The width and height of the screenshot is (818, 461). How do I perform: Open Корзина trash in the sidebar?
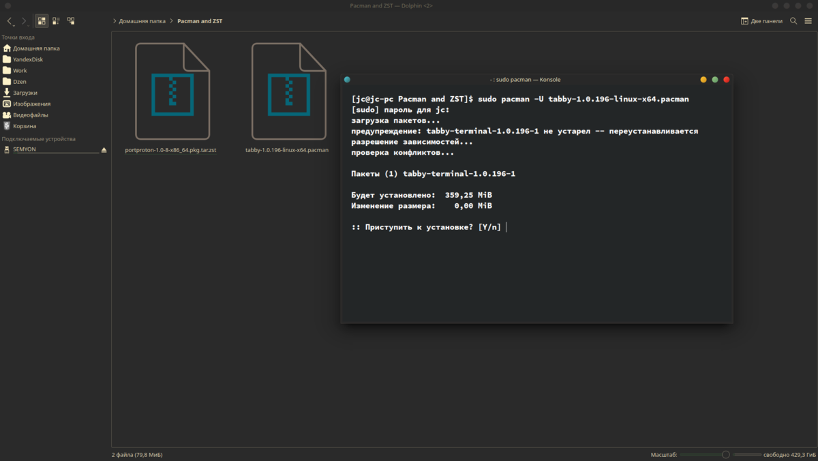click(x=25, y=126)
